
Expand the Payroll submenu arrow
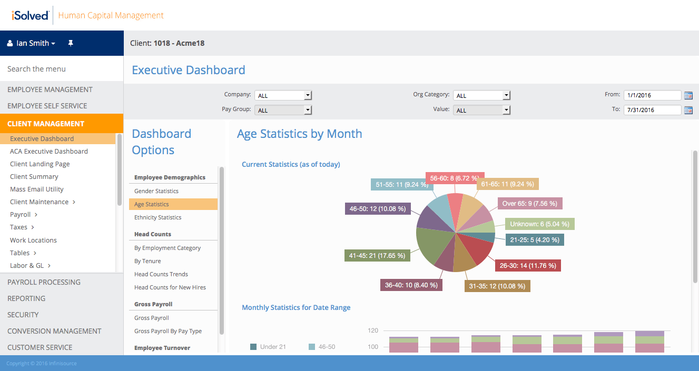tap(36, 215)
